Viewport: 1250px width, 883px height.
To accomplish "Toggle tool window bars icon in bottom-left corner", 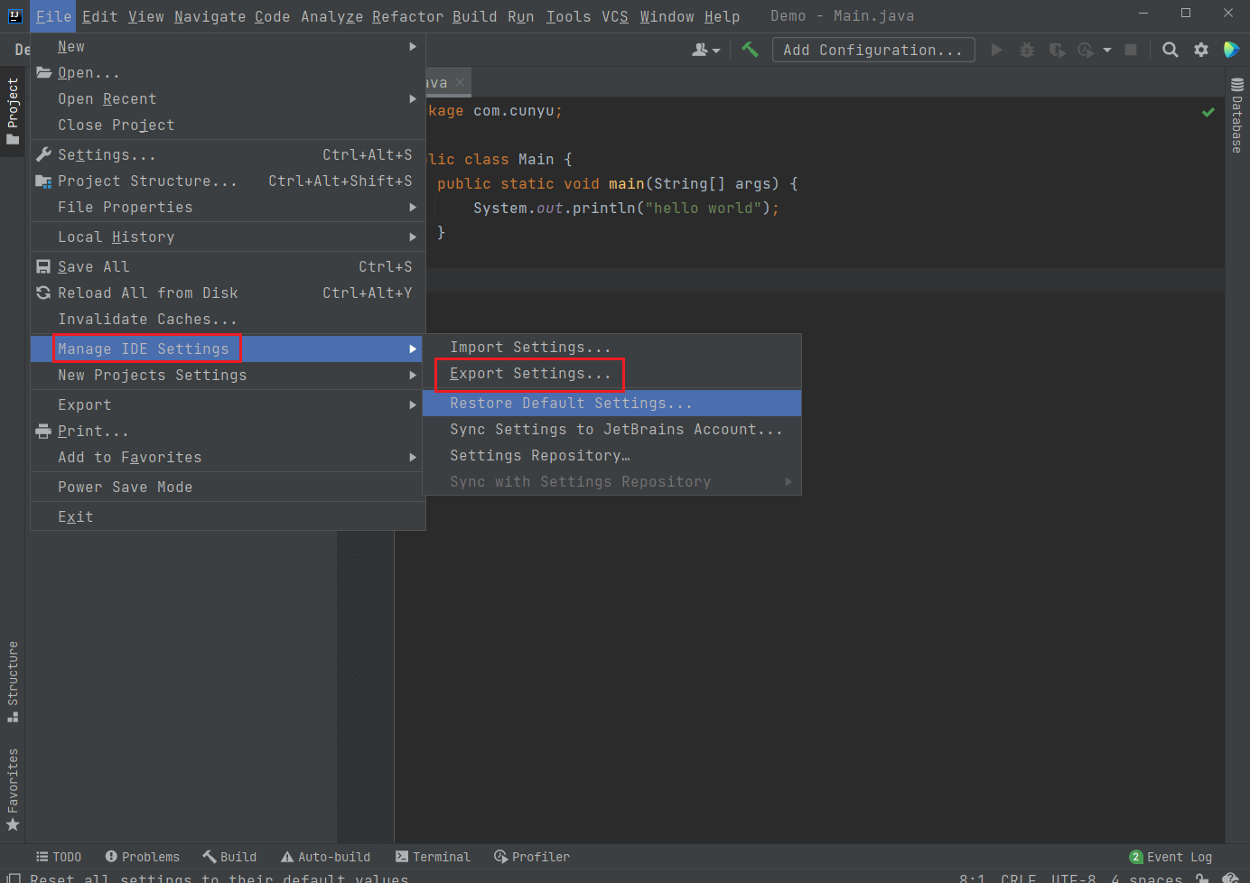I will 14,878.
